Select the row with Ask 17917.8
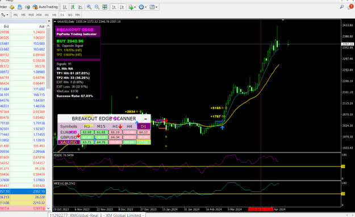The image size is (355, 217). point(23,208)
